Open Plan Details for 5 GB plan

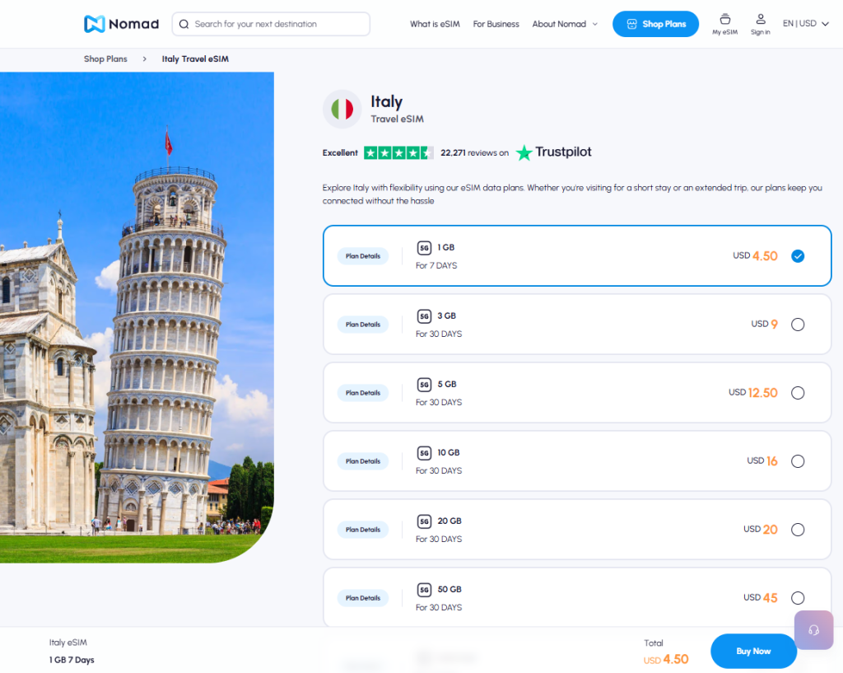[363, 393]
